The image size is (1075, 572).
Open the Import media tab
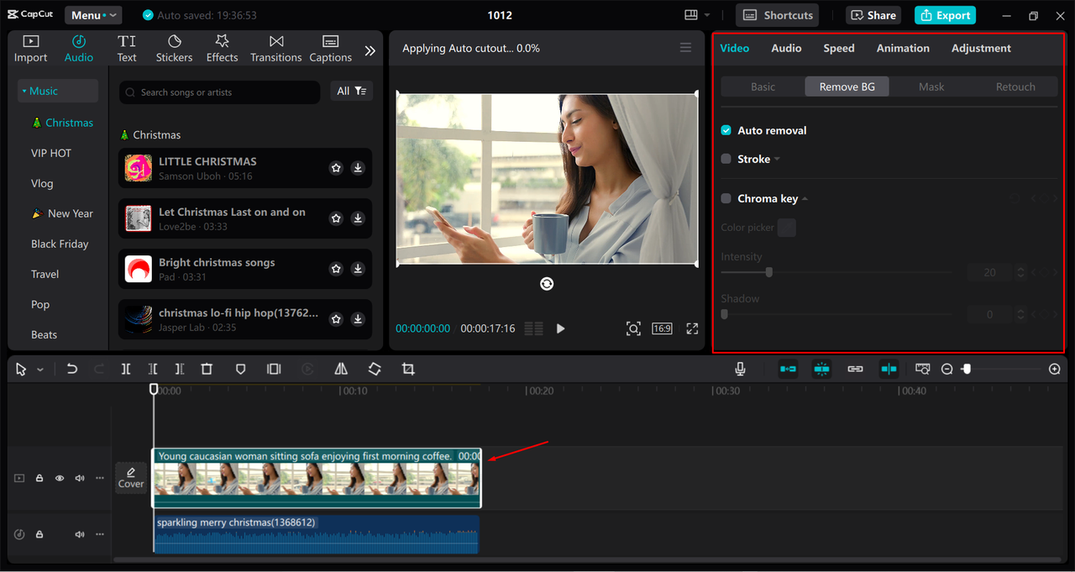tap(30, 49)
